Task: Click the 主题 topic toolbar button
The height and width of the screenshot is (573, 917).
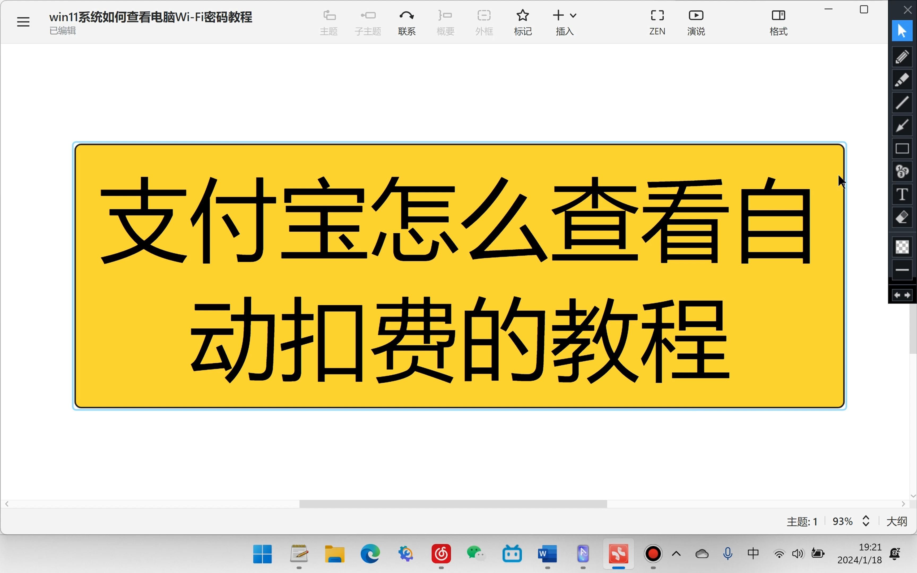Action: point(329,23)
